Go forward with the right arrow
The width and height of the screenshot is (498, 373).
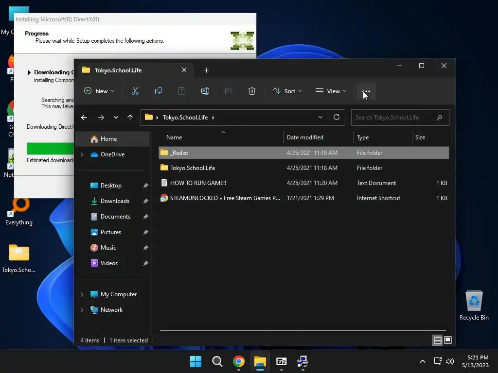point(101,118)
